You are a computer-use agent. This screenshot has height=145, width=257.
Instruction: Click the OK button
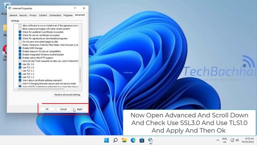pyautogui.click(x=47, y=109)
